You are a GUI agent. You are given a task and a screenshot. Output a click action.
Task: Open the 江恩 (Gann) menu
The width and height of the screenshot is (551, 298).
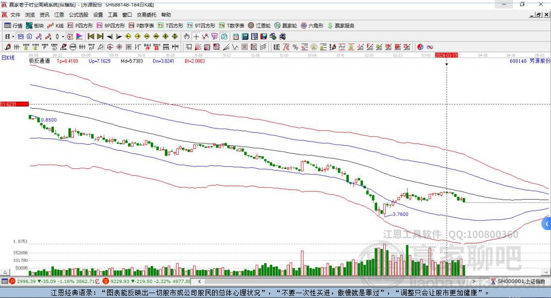point(59,15)
